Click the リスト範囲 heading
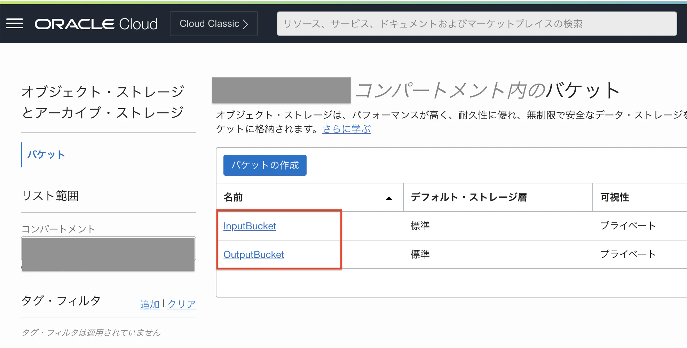This screenshot has width=687, height=348. (50, 196)
